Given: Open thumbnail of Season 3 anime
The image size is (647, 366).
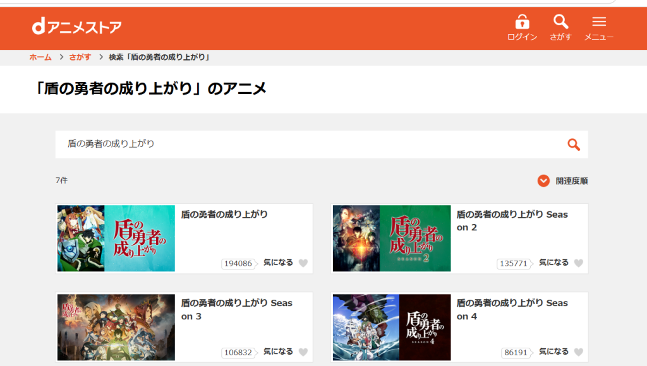Looking at the screenshot, I should (116, 328).
